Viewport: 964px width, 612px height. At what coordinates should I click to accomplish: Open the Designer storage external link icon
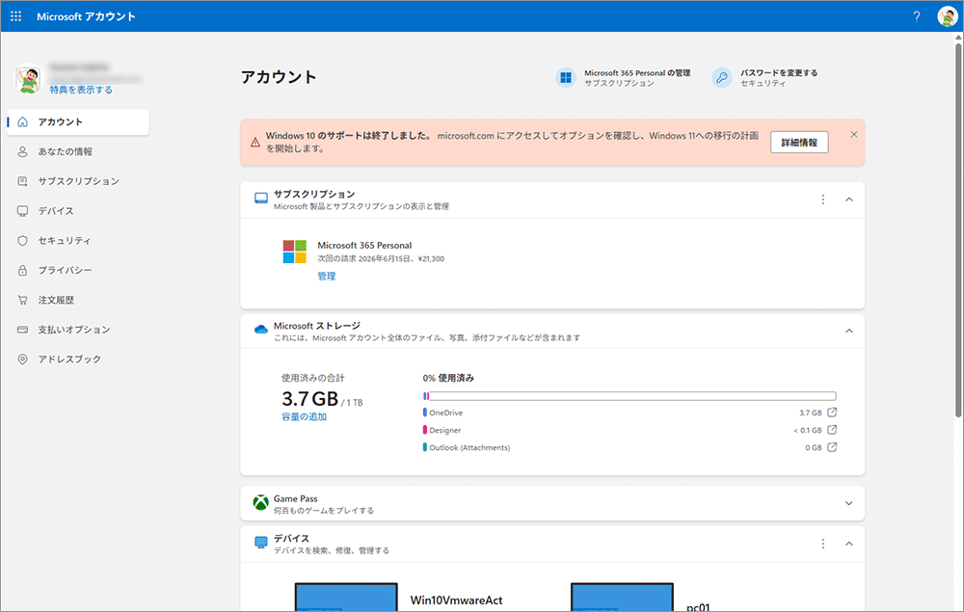(833, 430)
